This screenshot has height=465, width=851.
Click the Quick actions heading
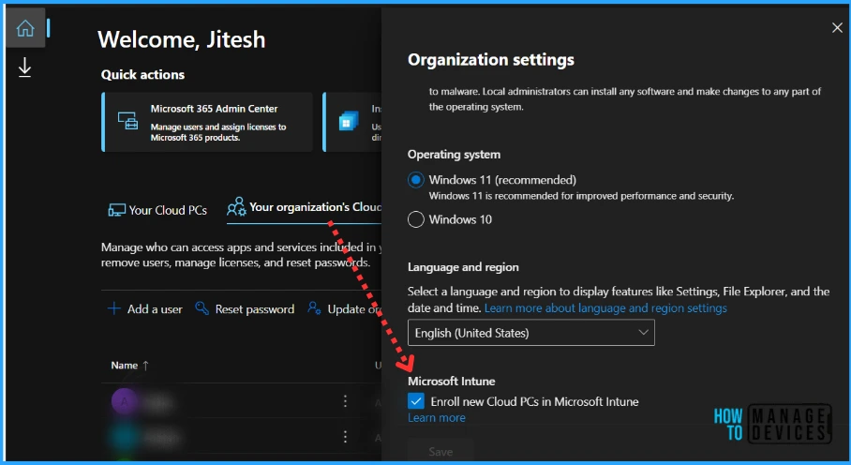[142, 74]
